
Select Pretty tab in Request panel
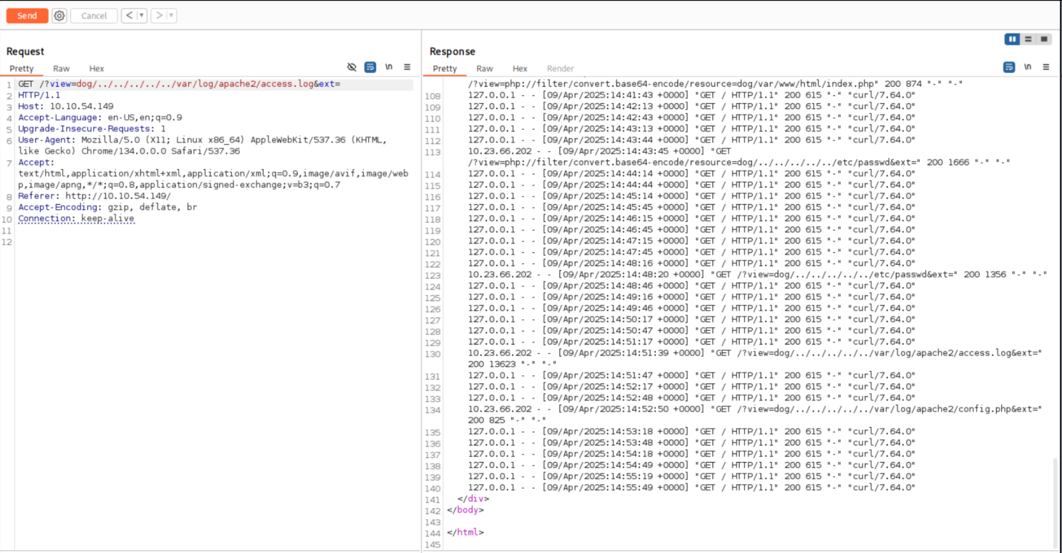21,69
